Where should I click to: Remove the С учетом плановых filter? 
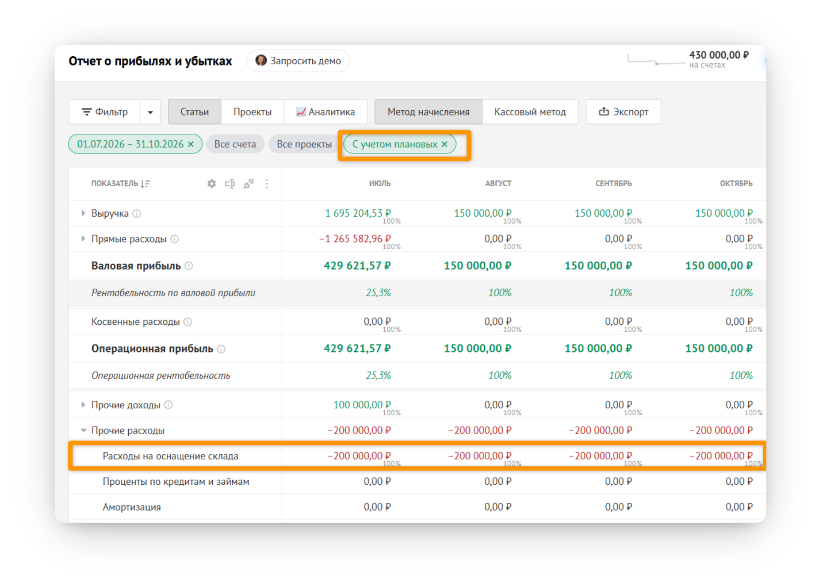(444, 144)
